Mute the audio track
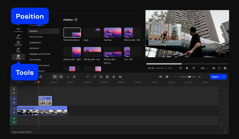The height and width of the screenshot is (139, 239). (14, 118)
